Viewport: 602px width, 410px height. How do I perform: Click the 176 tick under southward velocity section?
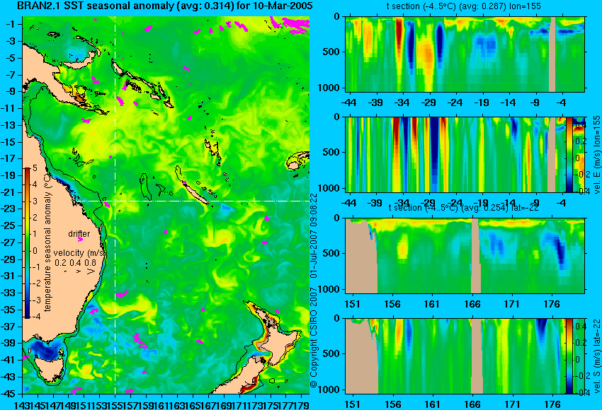click(552, 404)
